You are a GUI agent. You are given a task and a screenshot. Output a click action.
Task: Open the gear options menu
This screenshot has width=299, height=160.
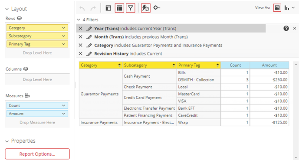coord(157,8)
